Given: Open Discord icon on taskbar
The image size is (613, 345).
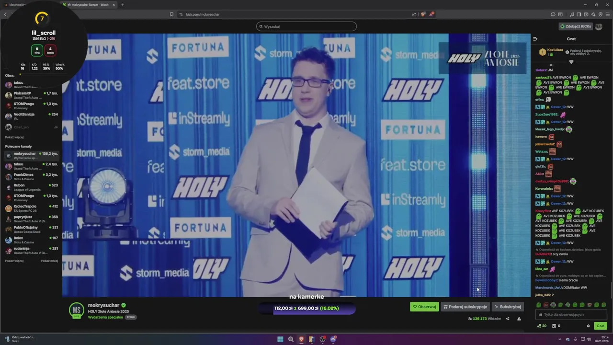Looking at the screenshot, I should pos(333,339).
